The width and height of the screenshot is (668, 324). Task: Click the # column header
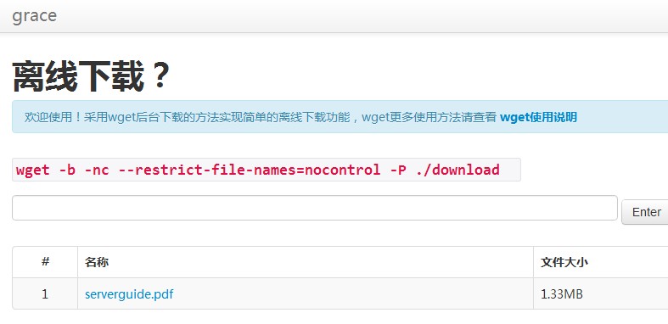(45, 262)
